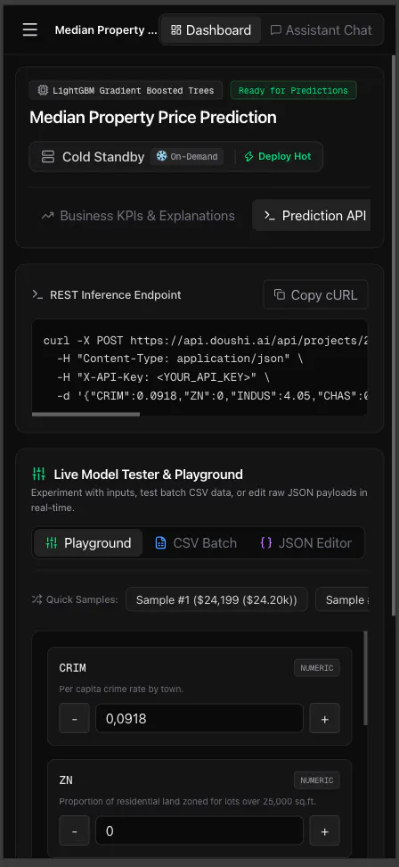The width and height of the screenshot is (399, 867).
Task: Open the JSON Editor mode
Action: pos(305,543)
